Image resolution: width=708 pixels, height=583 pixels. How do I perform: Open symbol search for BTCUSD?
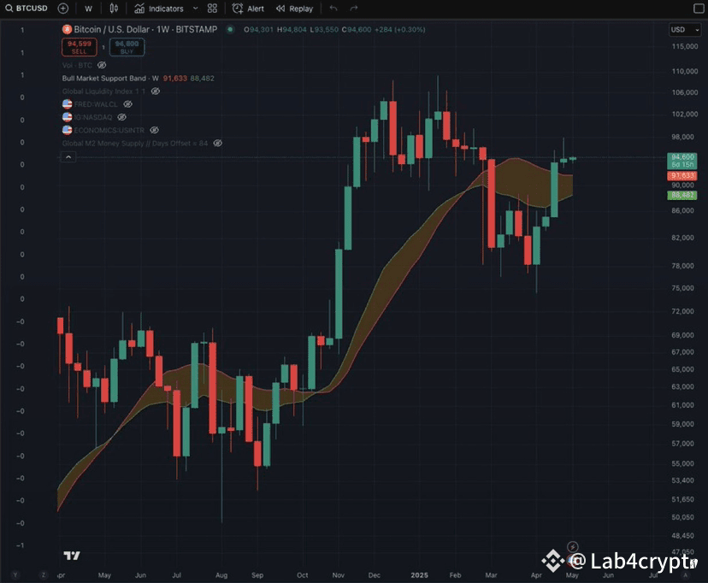point(27,9)
